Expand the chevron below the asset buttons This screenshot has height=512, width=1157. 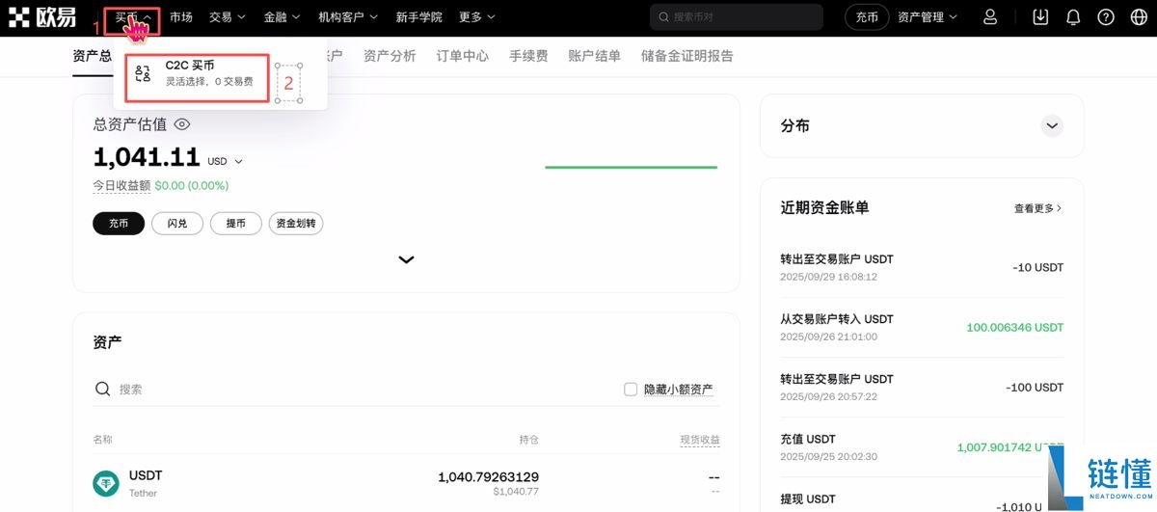tap(406, 259)
